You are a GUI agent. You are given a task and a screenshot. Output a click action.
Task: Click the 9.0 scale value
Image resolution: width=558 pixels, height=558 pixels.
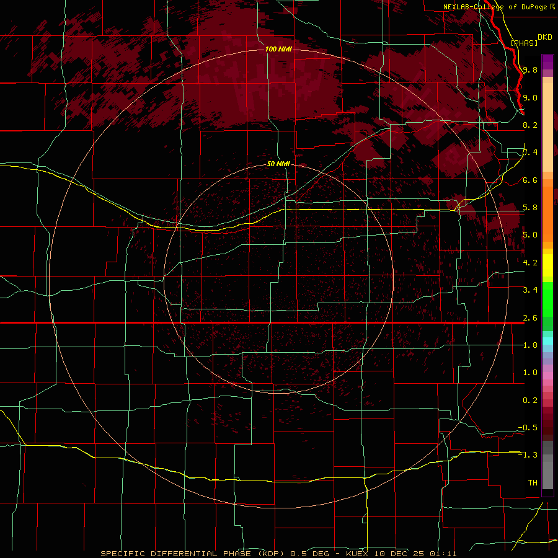530,97
